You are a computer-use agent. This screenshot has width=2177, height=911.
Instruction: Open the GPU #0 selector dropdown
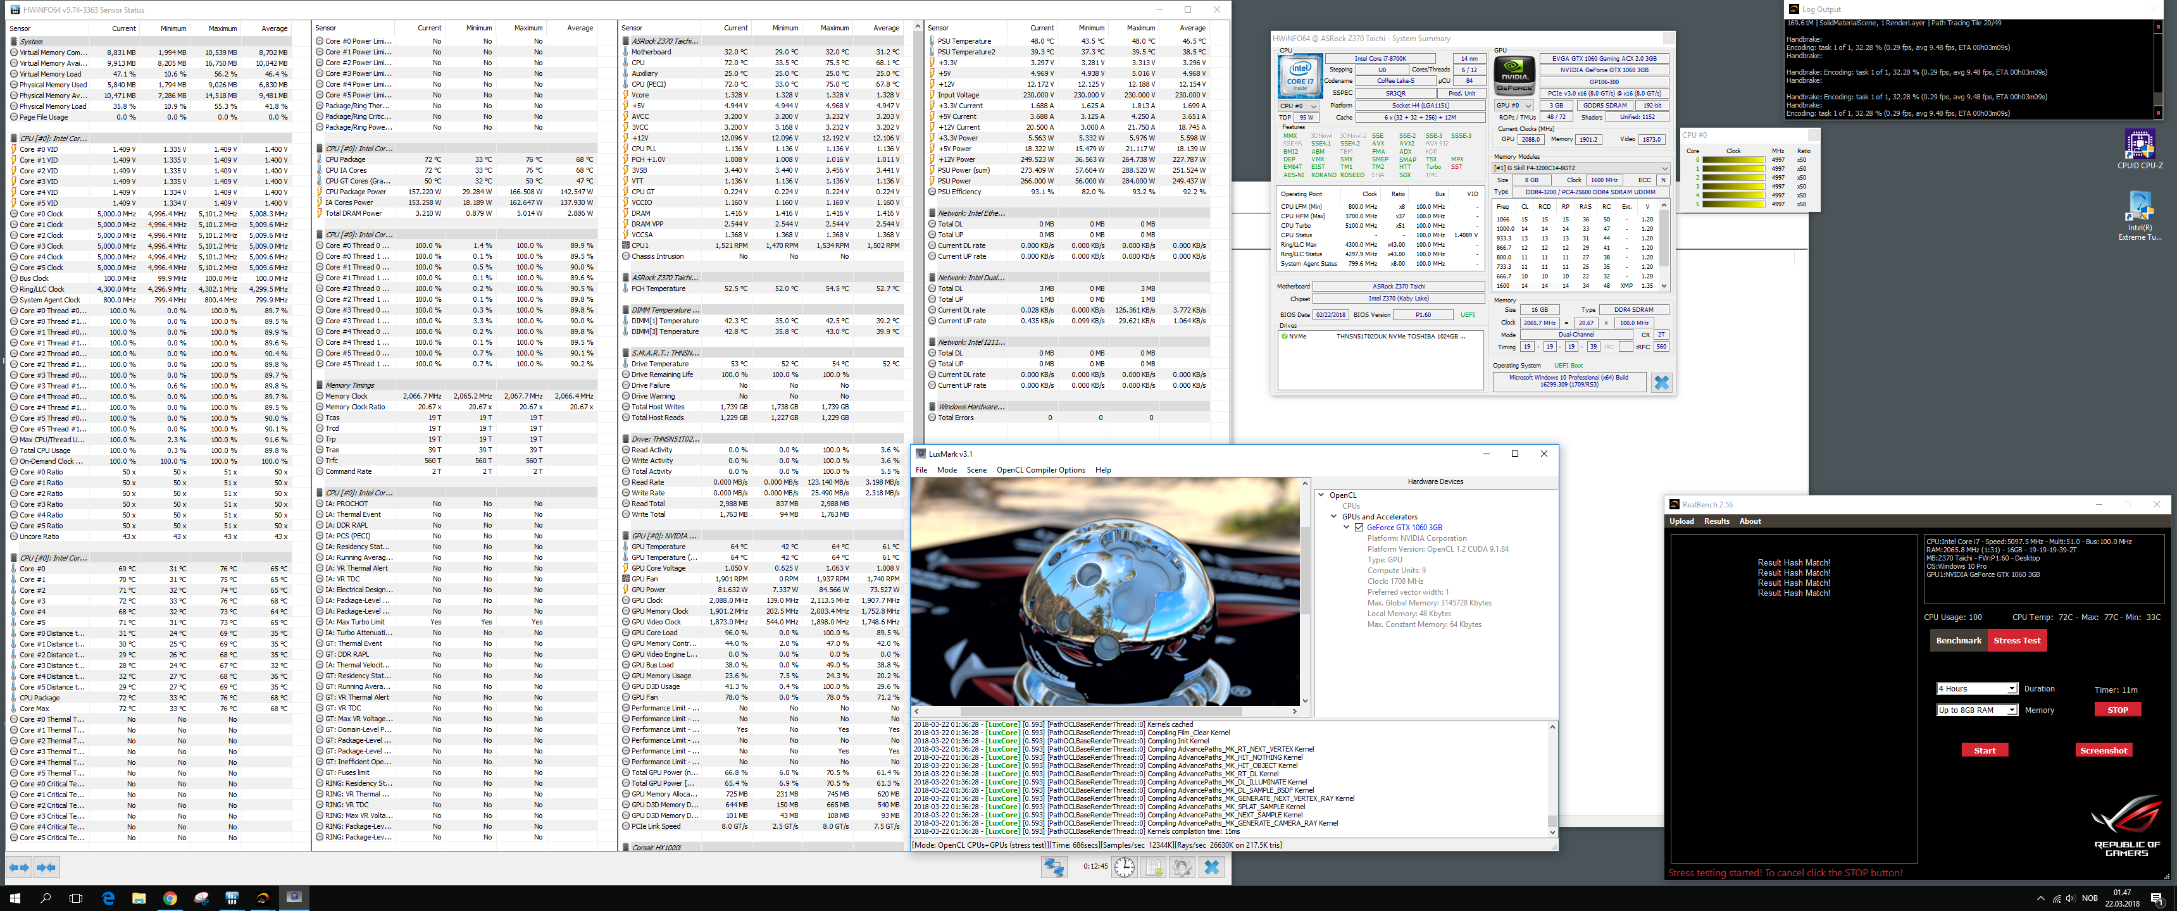[1514, 106]
